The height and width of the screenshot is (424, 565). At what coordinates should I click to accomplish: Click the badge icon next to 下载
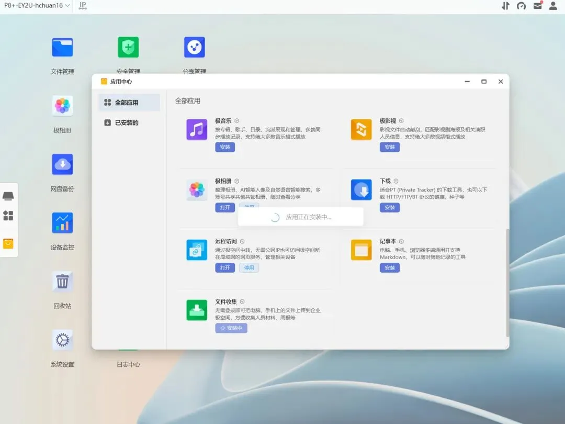coord(395,181)
